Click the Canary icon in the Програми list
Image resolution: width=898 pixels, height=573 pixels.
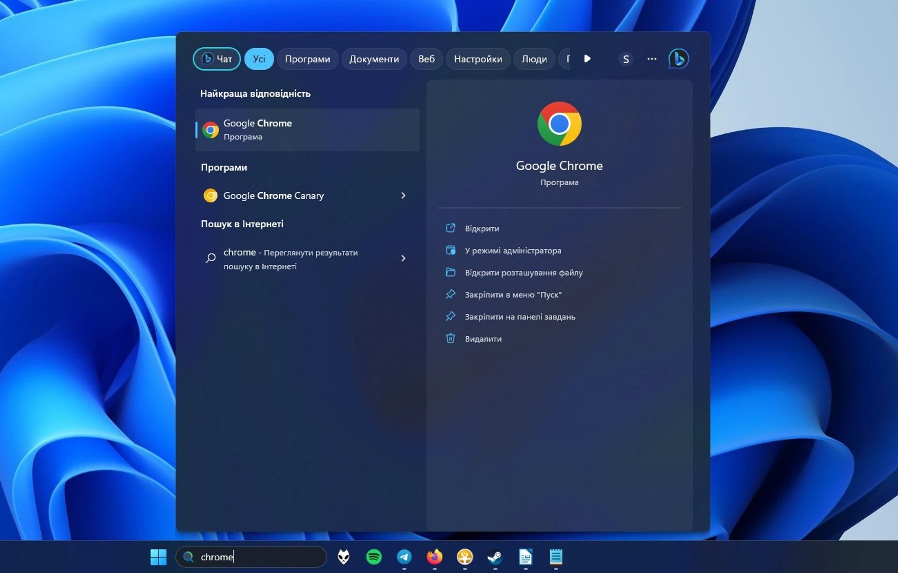[x=210, y=196]
